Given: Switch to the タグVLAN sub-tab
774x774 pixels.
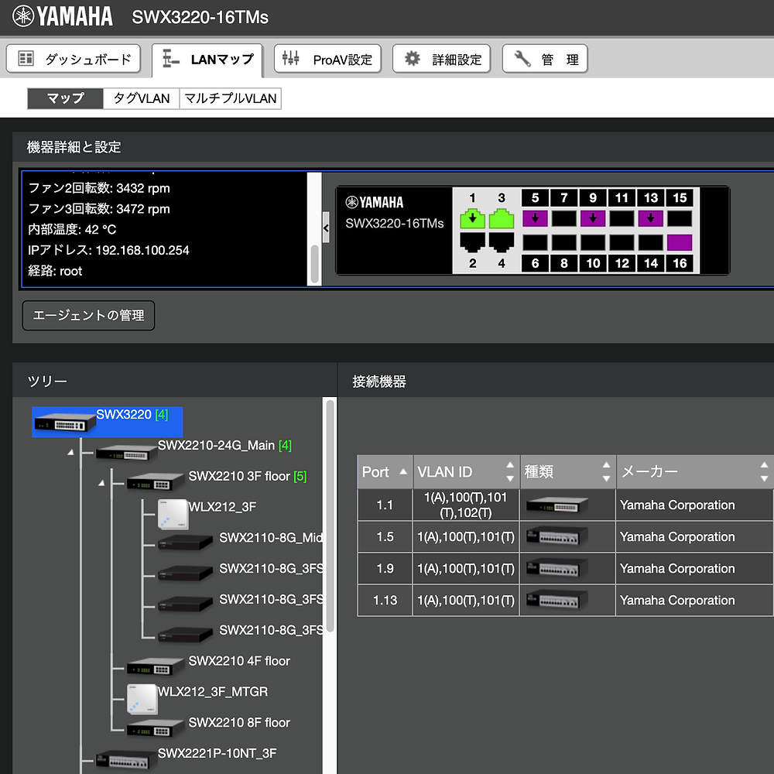Looking at the screenshot, I should (141, 98).
